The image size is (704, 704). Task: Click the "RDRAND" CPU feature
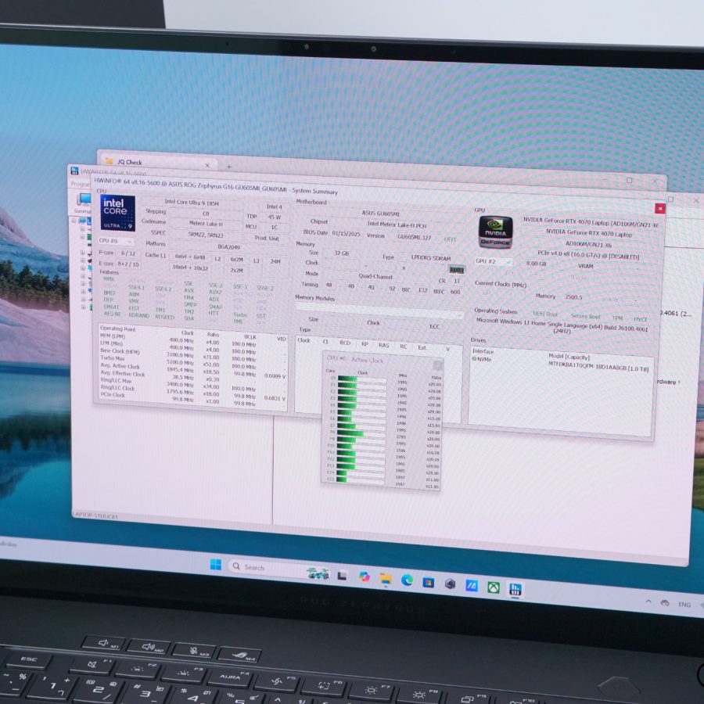(138, 316)
